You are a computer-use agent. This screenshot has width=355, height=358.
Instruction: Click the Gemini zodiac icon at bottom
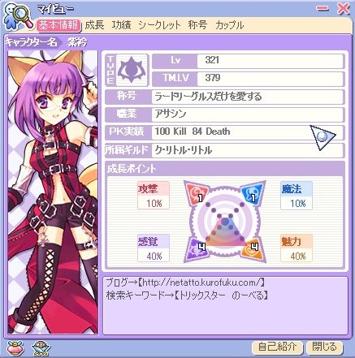click(41, 347)
